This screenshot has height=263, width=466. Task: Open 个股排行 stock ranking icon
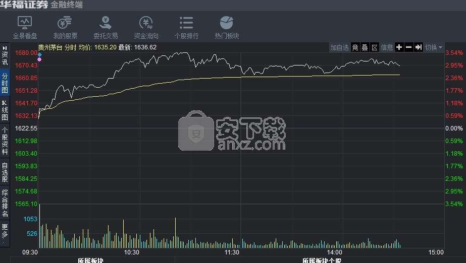click(186, 28)
